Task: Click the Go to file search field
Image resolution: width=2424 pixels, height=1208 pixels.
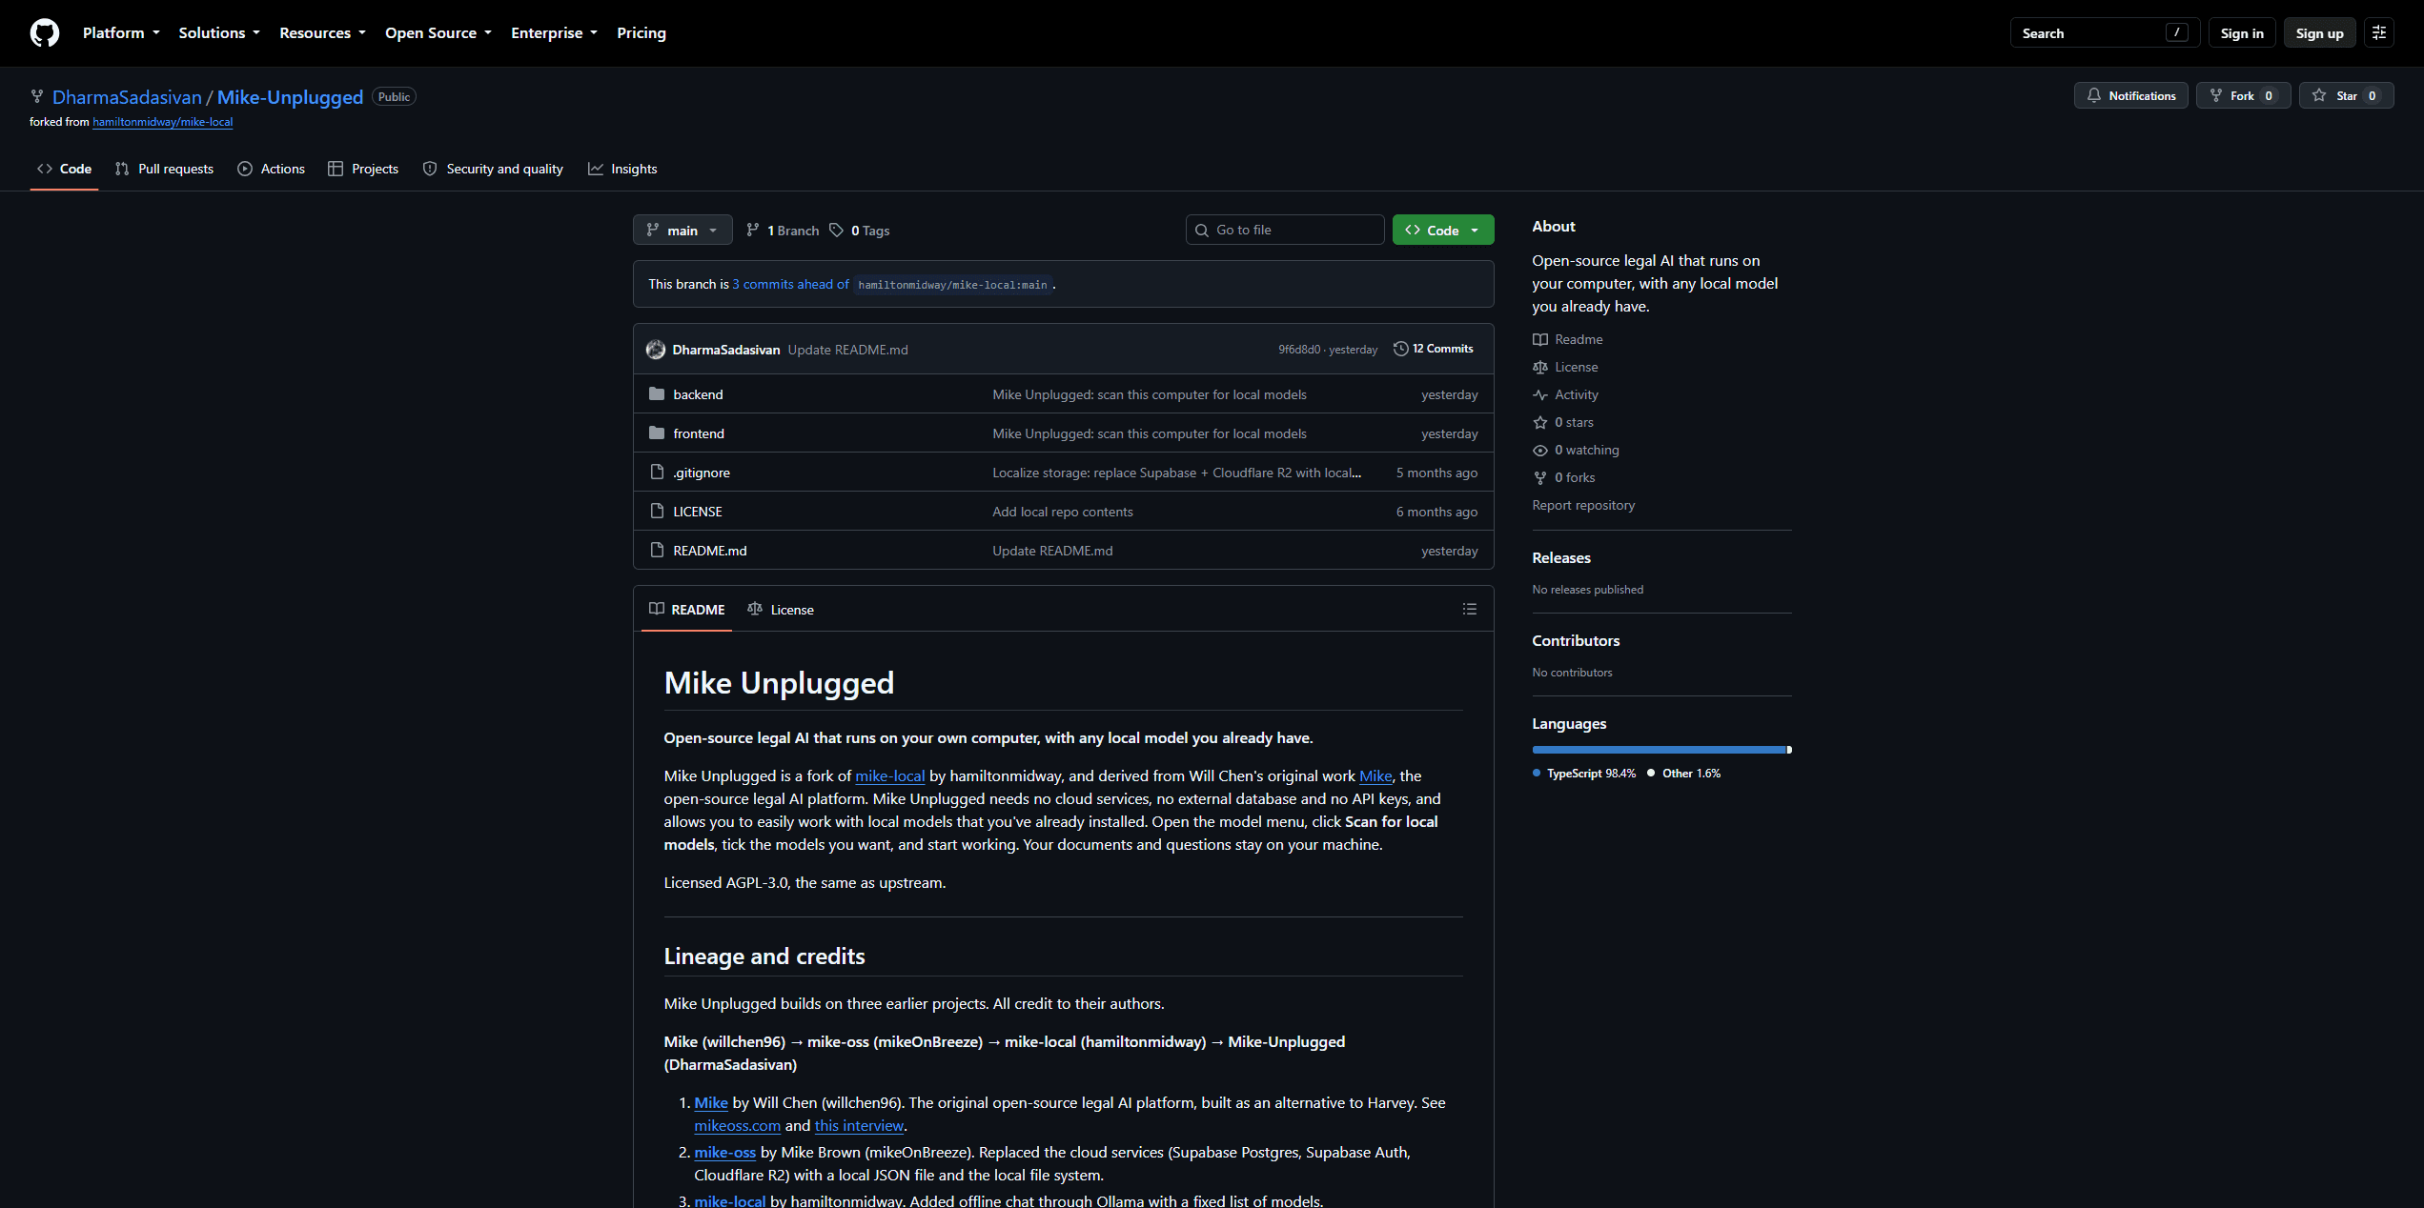Action: [1284, 230]
